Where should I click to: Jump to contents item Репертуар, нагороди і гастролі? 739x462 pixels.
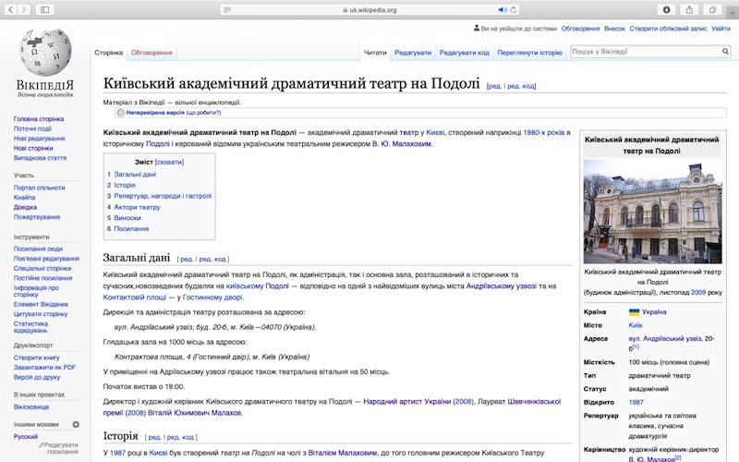pyautogui.click(x=163, y=196)
